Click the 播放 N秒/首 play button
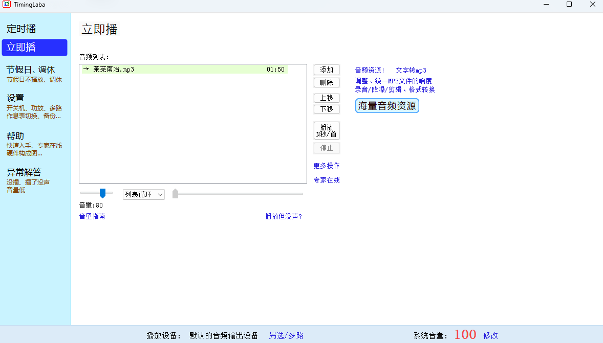Image resolution: width=603 pixels, height=343 pixels. coord(327,131)
